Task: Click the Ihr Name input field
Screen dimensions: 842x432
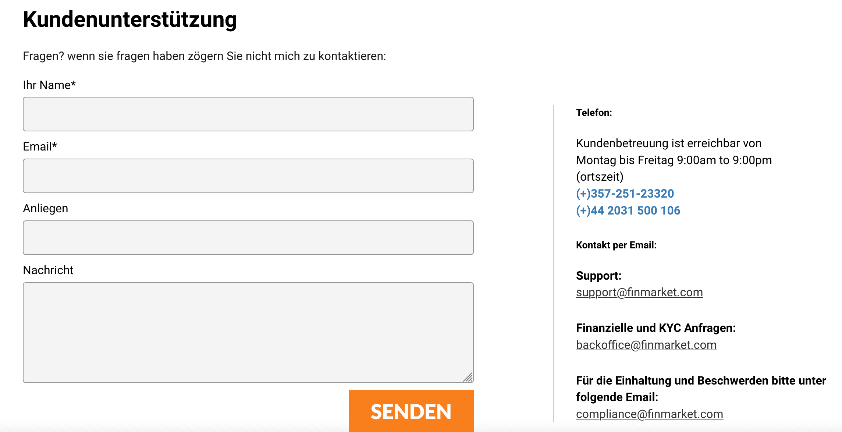Action: pyautogui.click(x=248, y=114)
